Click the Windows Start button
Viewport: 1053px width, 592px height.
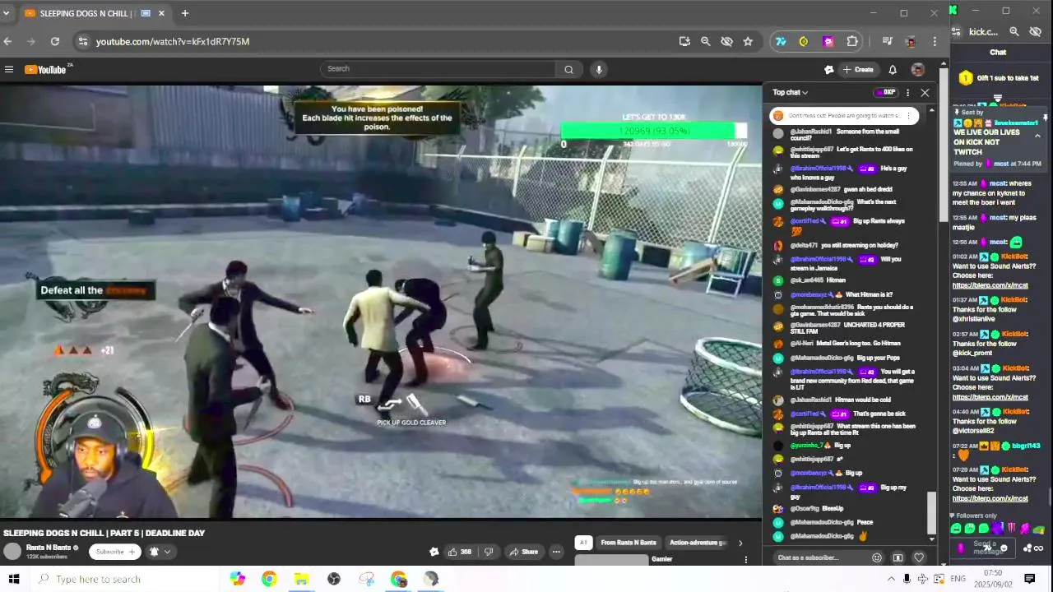(x=13, y=579)
